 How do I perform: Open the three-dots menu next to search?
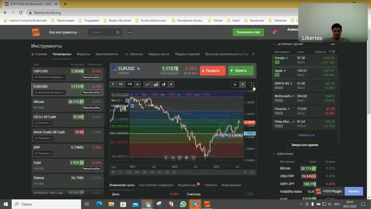(130, 33)
